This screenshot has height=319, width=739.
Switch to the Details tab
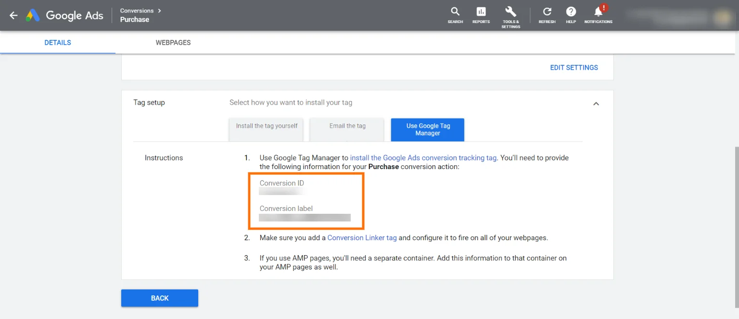point(58,43)
